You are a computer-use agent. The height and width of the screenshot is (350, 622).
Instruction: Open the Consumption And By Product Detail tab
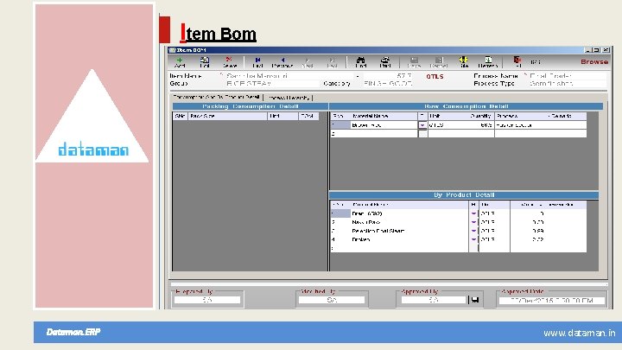[x=216, y=97]
